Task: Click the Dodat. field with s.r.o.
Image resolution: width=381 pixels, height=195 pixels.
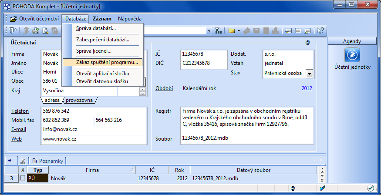Action: [x=288, y=54]
